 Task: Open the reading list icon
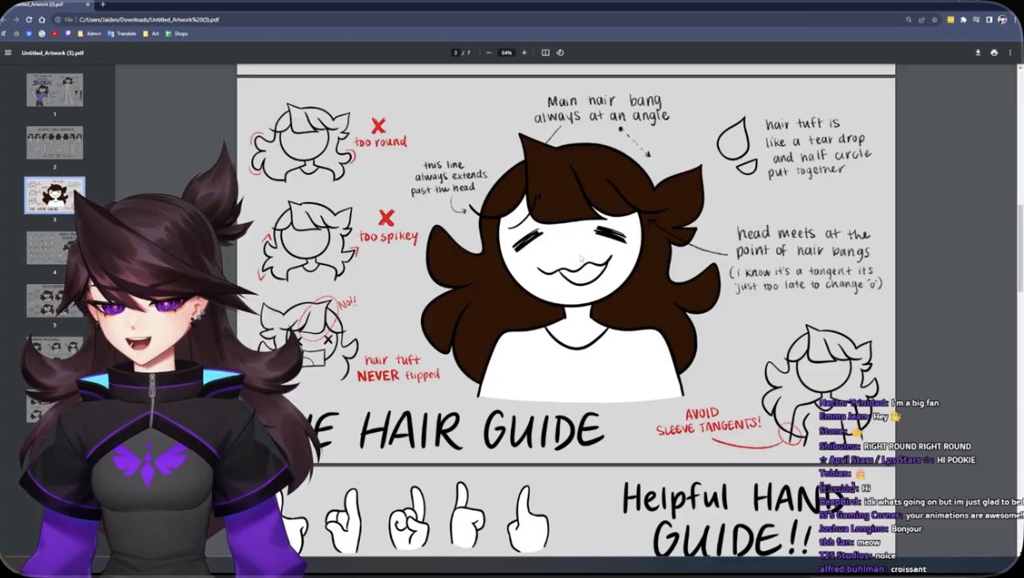point(977,19)
